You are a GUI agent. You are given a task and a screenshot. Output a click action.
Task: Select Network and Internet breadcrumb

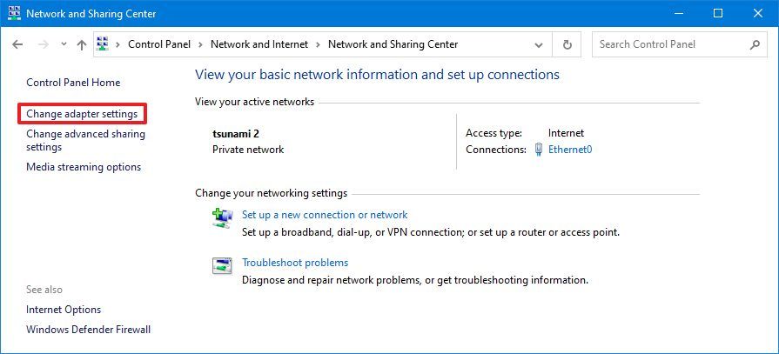point(259,44)
